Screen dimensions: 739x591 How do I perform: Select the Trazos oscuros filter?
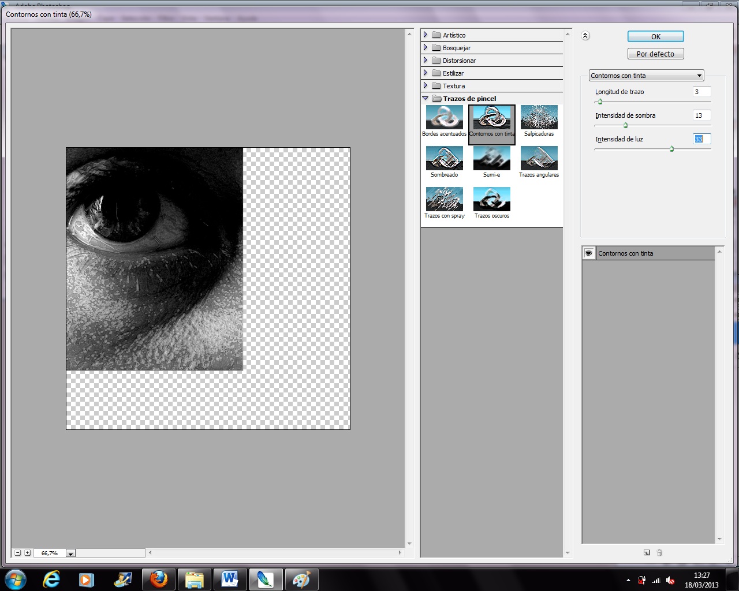pos(491,199)
